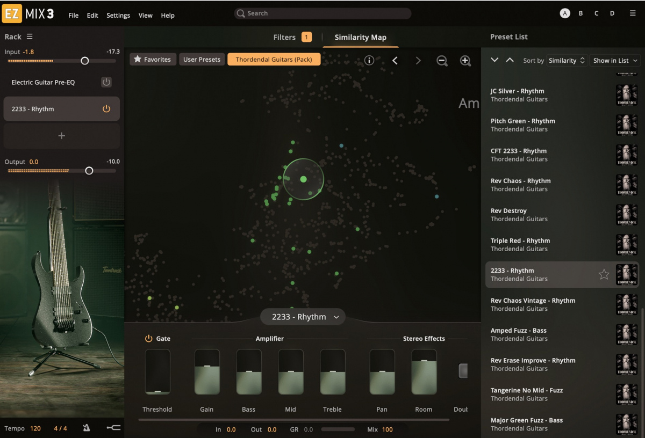The width and height of the screenshot is (645, 438).
Task: Click the zoom in magnifier on map
Action: [465, 61]
